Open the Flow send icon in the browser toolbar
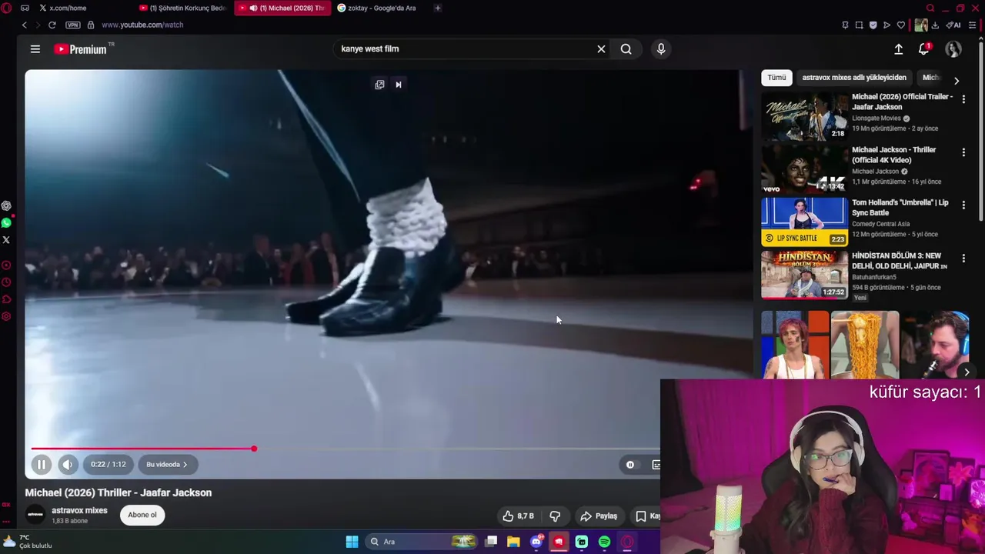This screenshot has width=985, height=554. [886, 25]
